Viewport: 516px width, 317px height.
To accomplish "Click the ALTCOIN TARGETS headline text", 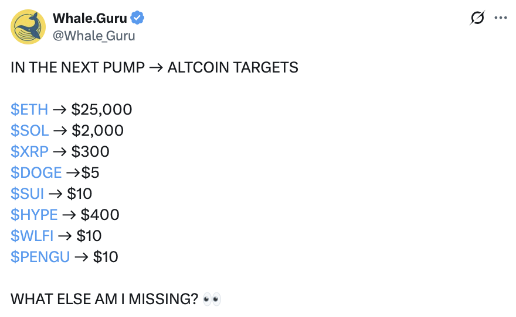I will click(x=233, y=67).
